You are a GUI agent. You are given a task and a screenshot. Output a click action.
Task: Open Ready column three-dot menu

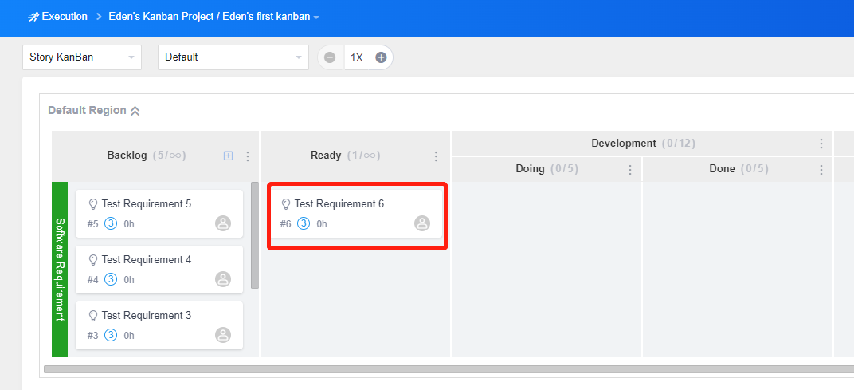tap(436, 156)
